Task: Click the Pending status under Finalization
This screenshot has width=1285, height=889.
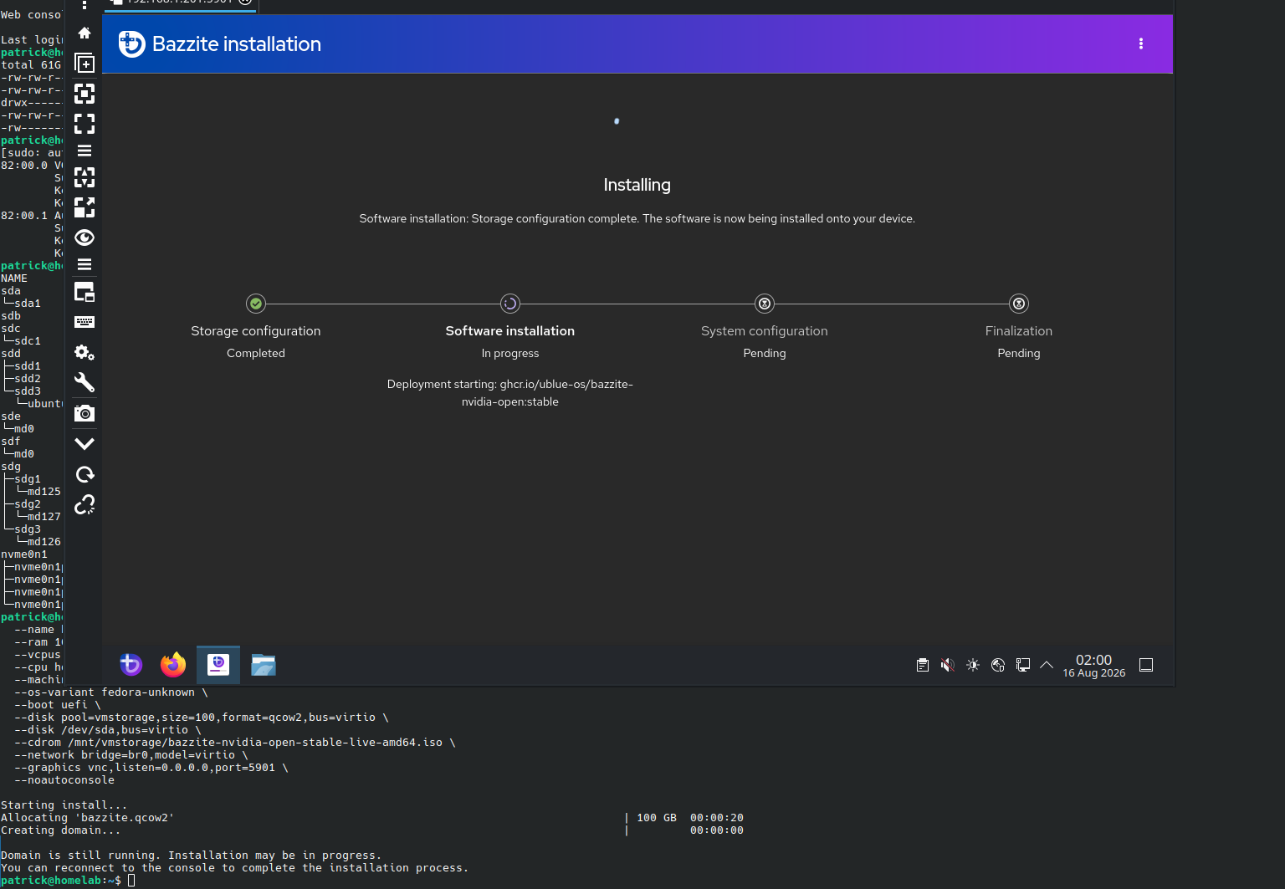Action: tap(1019, 353)
